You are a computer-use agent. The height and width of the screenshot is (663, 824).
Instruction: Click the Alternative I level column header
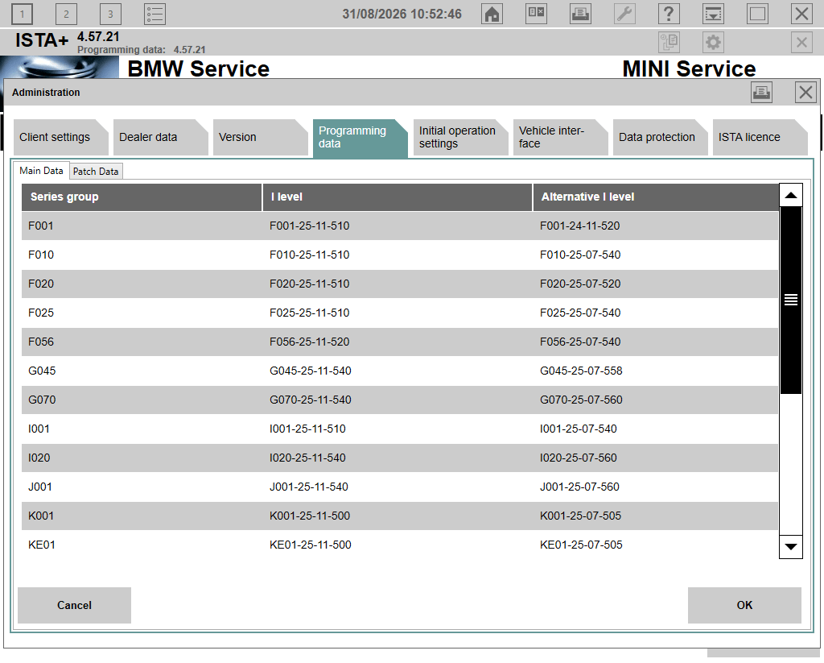tap(656, 197)
